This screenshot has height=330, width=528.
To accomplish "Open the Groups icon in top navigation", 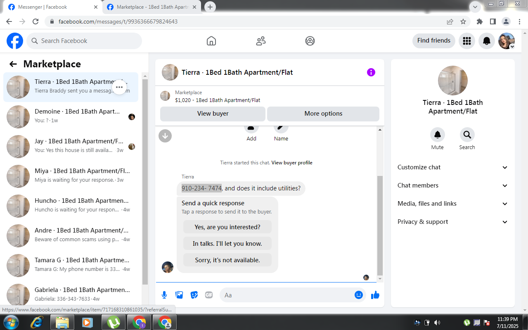I will [x=310, y=41].
